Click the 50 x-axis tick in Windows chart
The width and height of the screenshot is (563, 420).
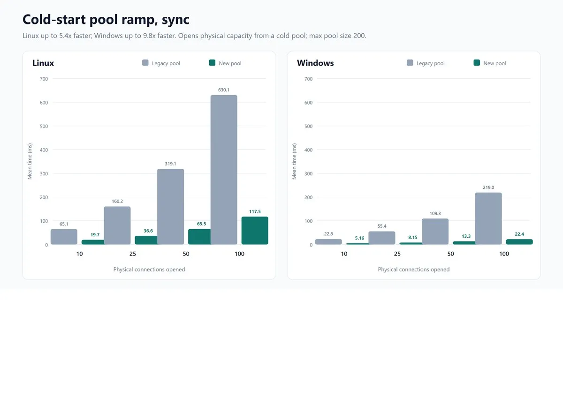coord(451,254)
